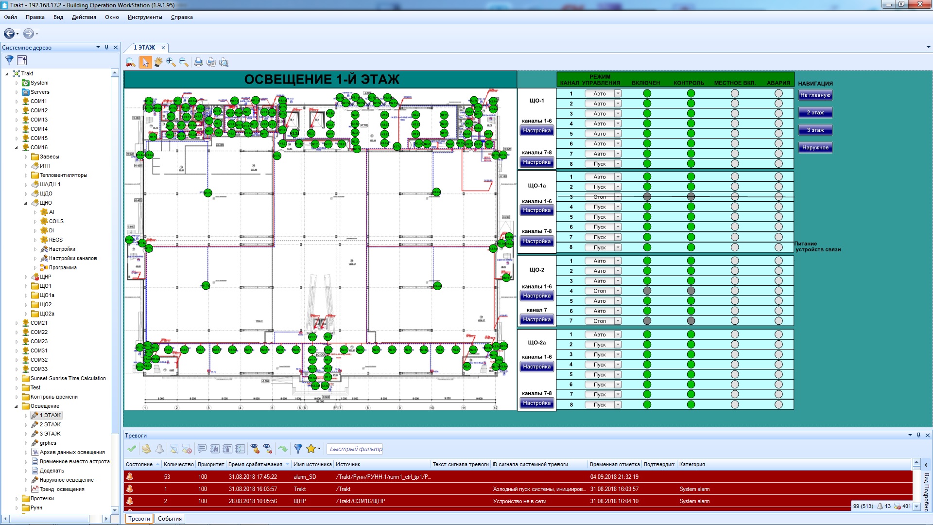Image resolution: width=933 pixels, height=525 pixels.
Task: Click the green acknowledge checkmark icon
Action: 132,449
